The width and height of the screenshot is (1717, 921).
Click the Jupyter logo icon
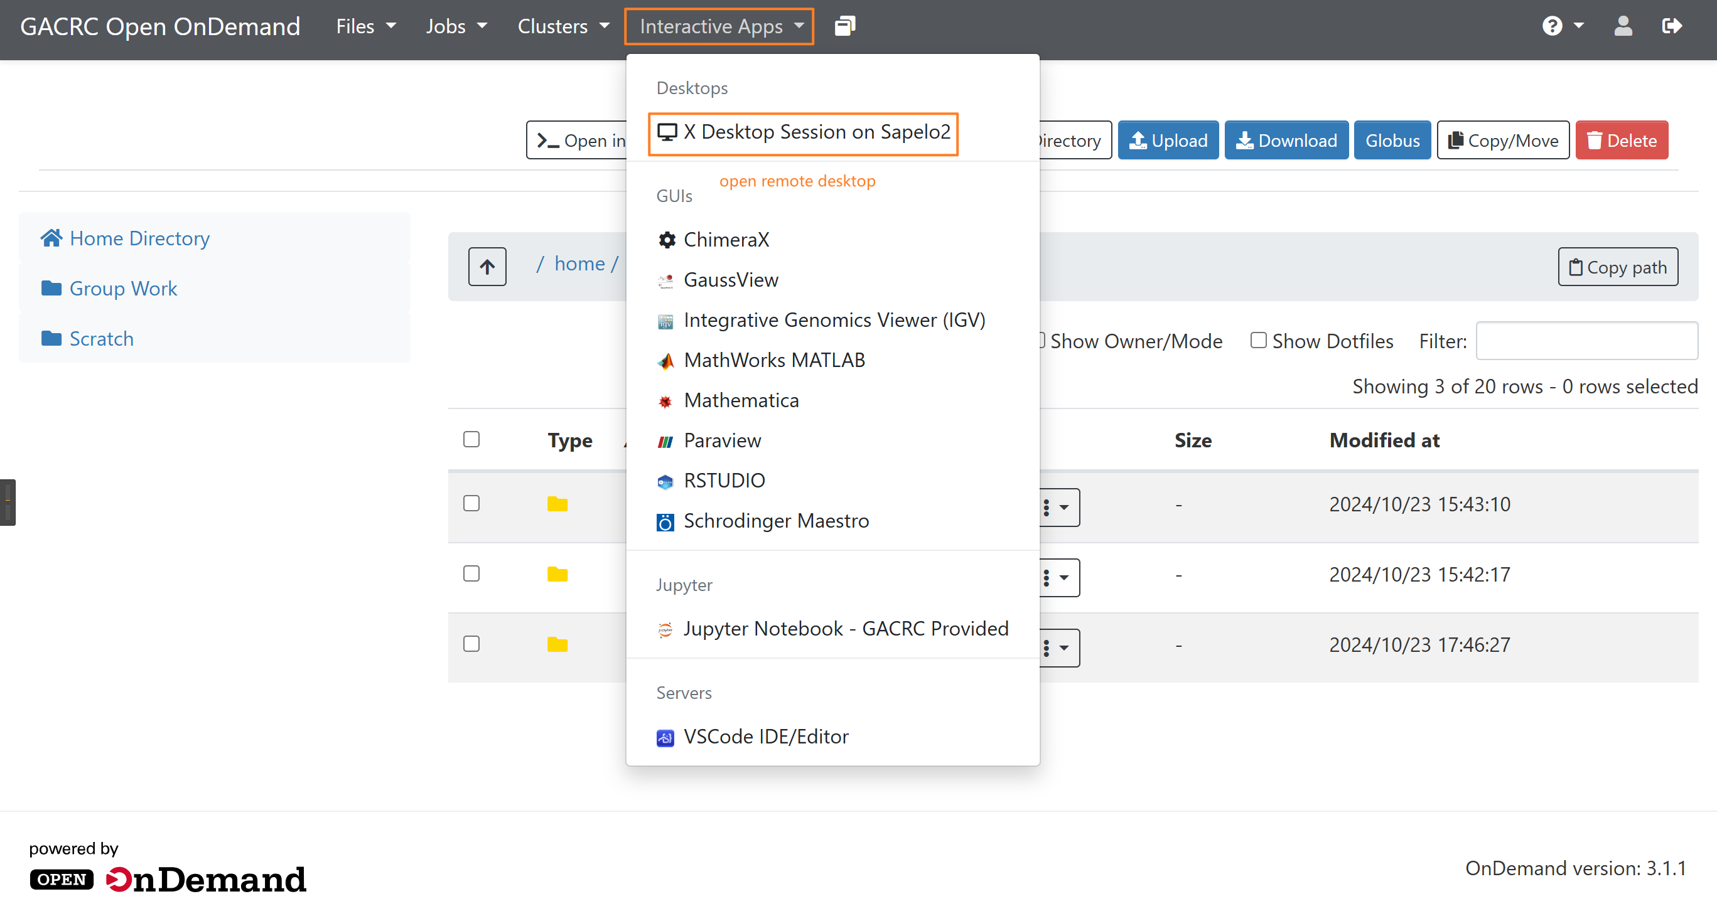(x=665, y=629)
